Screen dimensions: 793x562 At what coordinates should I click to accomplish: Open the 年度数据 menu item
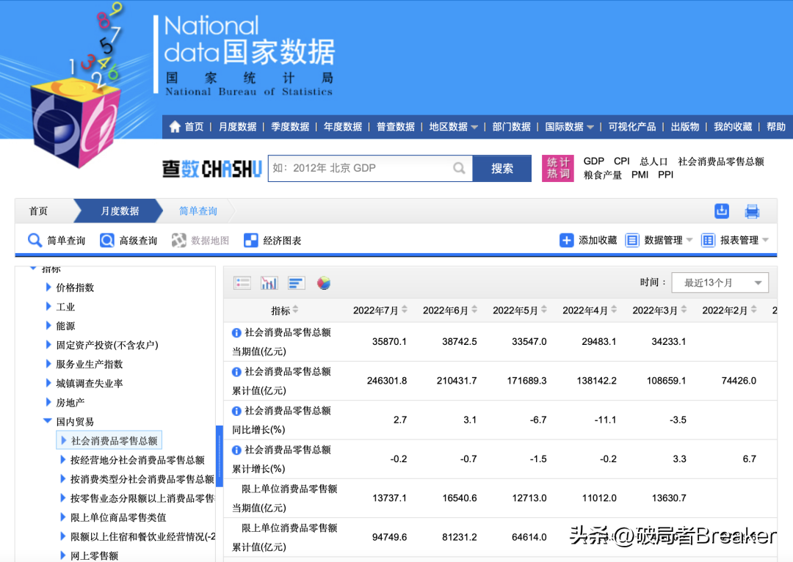pos(343,126)
